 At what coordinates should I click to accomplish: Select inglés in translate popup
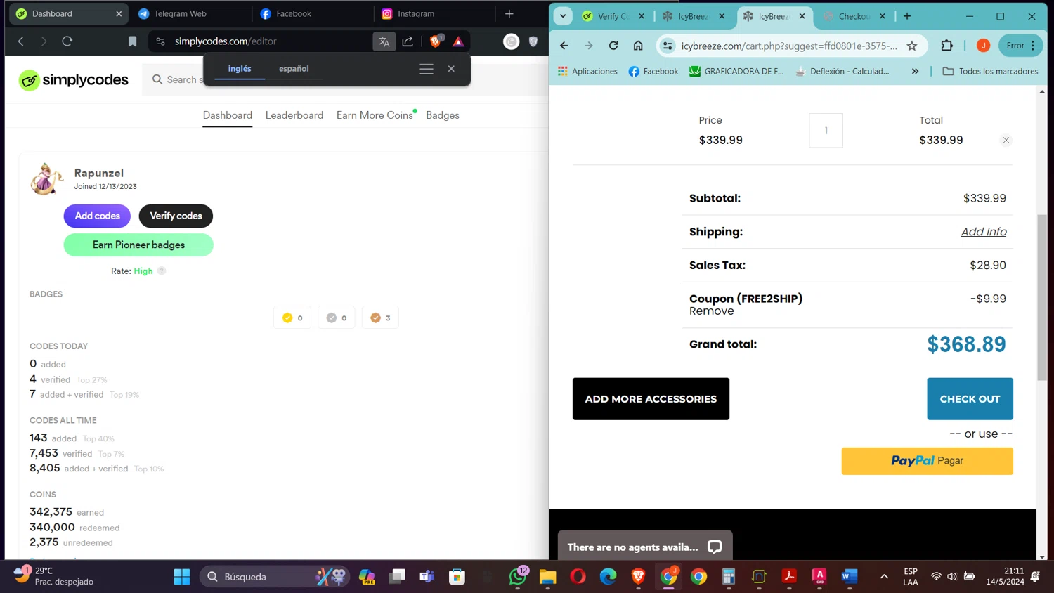240,69
